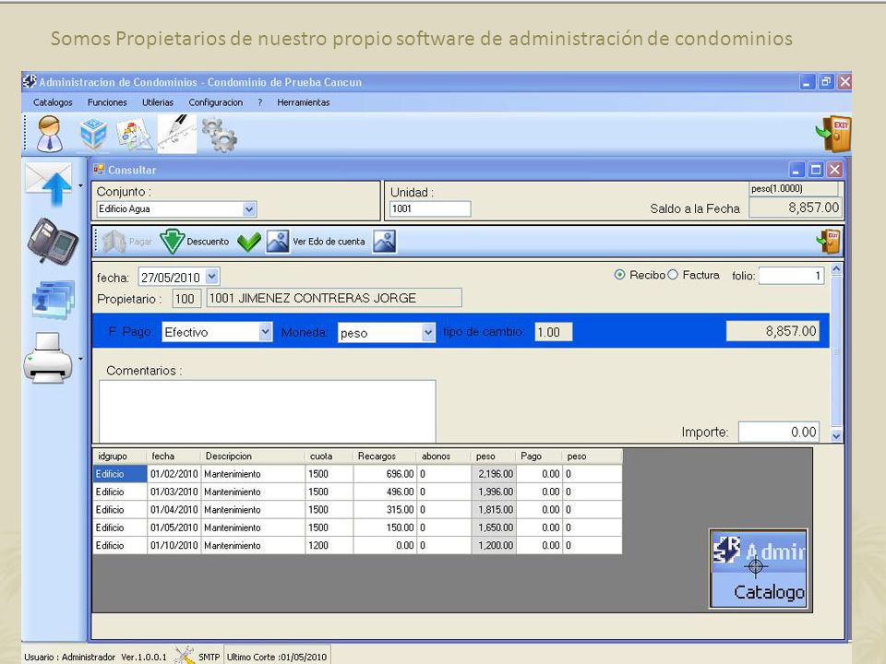
Task: Open the phone organizer sidebar icon
Action: [x=52, y=241]
